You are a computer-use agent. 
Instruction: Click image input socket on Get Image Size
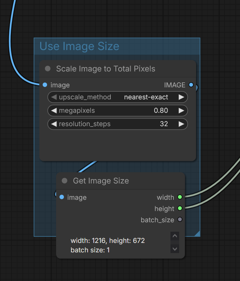(x=62, y=197)
